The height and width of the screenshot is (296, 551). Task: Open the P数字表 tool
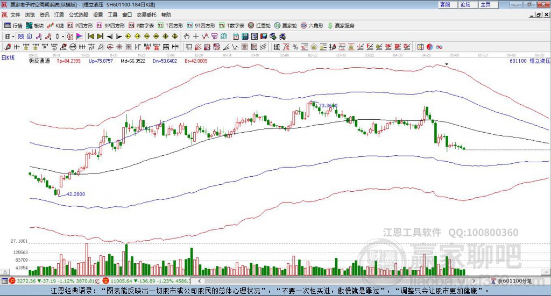point(142,26)
